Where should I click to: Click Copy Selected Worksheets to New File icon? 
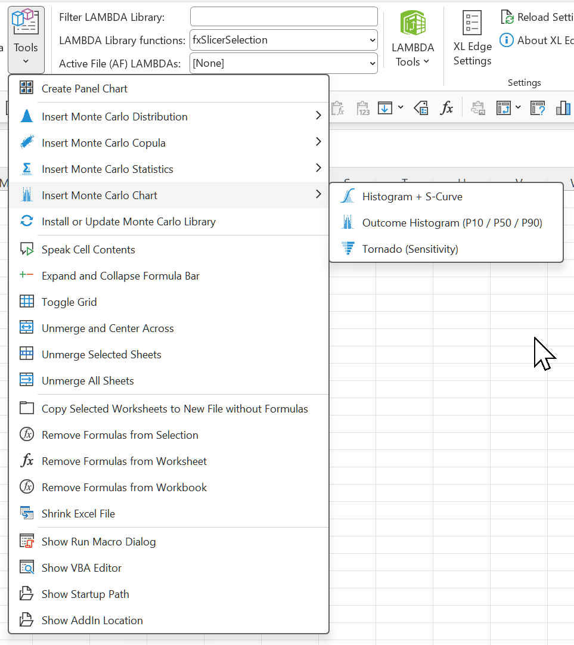tap(27, 408)
